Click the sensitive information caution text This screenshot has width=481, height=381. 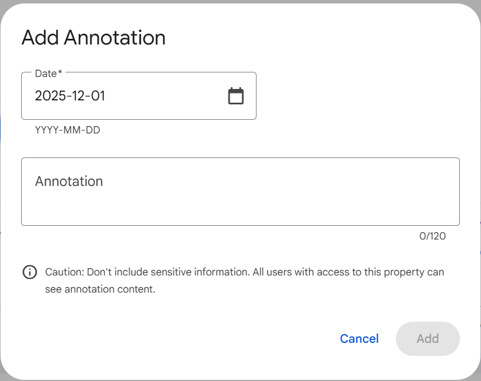pos(244,281)
